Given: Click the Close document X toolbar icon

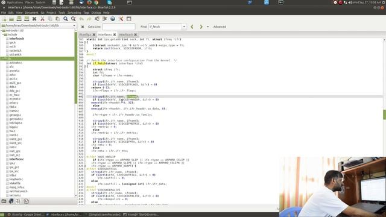Looking at the screenshot, I should [x=34, y=19].
